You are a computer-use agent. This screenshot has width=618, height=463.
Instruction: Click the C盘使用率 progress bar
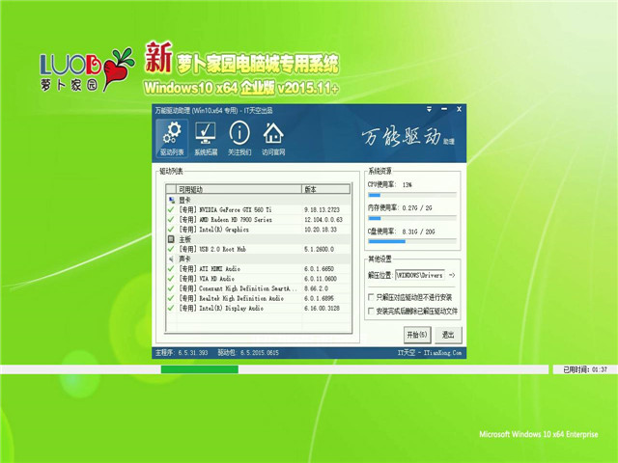[412, 241]
